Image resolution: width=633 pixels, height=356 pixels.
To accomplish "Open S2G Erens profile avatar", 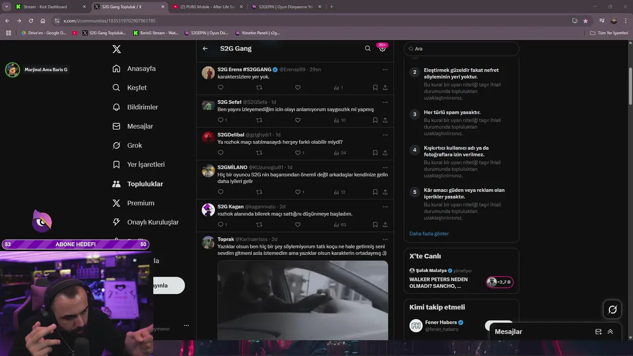I will click(x=208, y=73).
